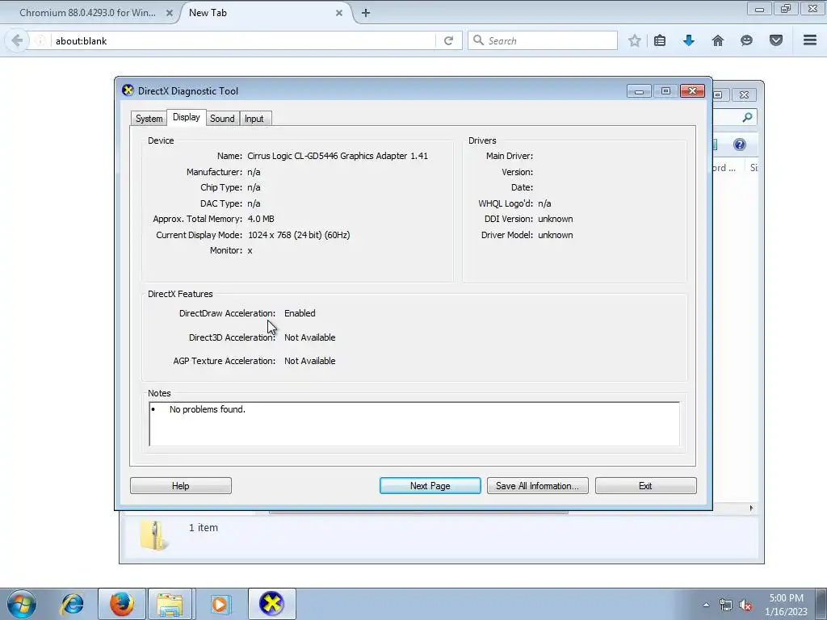Open the clock showing 5:00 PM
This screenshot has width=827, height=620.
point(786,604)
